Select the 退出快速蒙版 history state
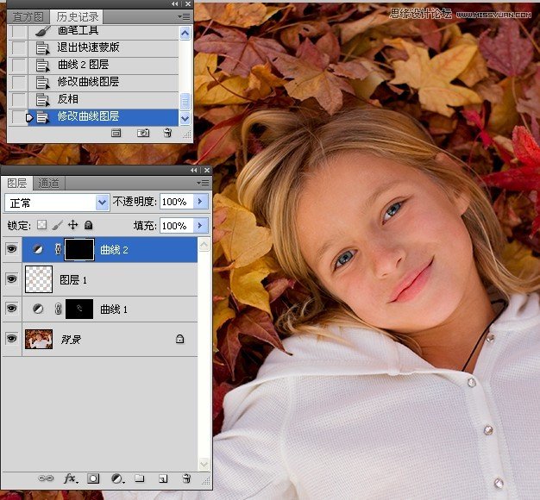540x500 pixels. (103, 47)
